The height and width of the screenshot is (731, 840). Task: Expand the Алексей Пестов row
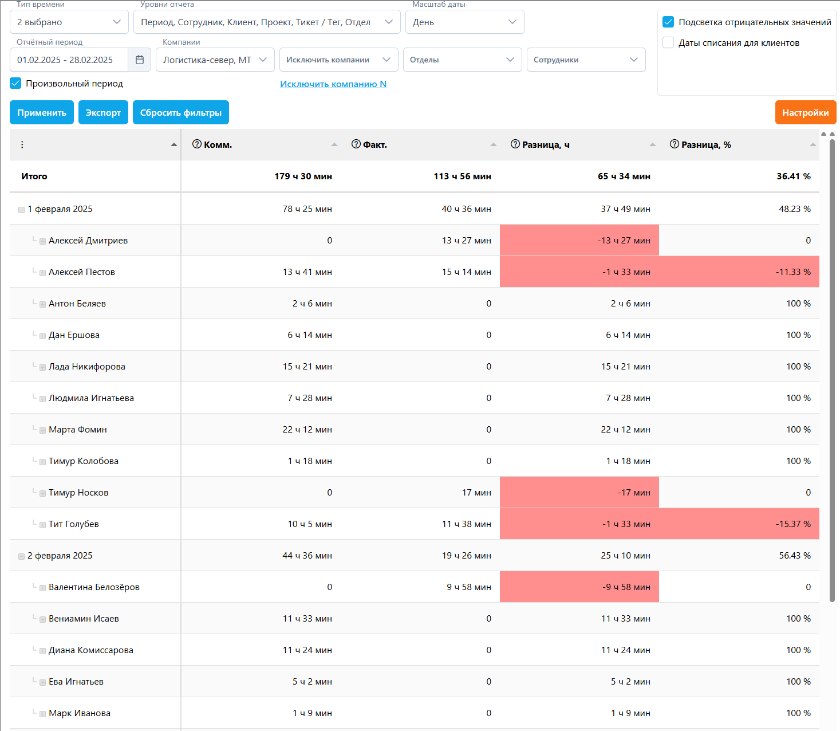point(42,273)
